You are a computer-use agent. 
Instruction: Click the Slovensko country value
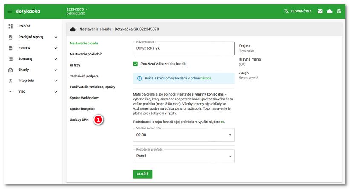246,51
